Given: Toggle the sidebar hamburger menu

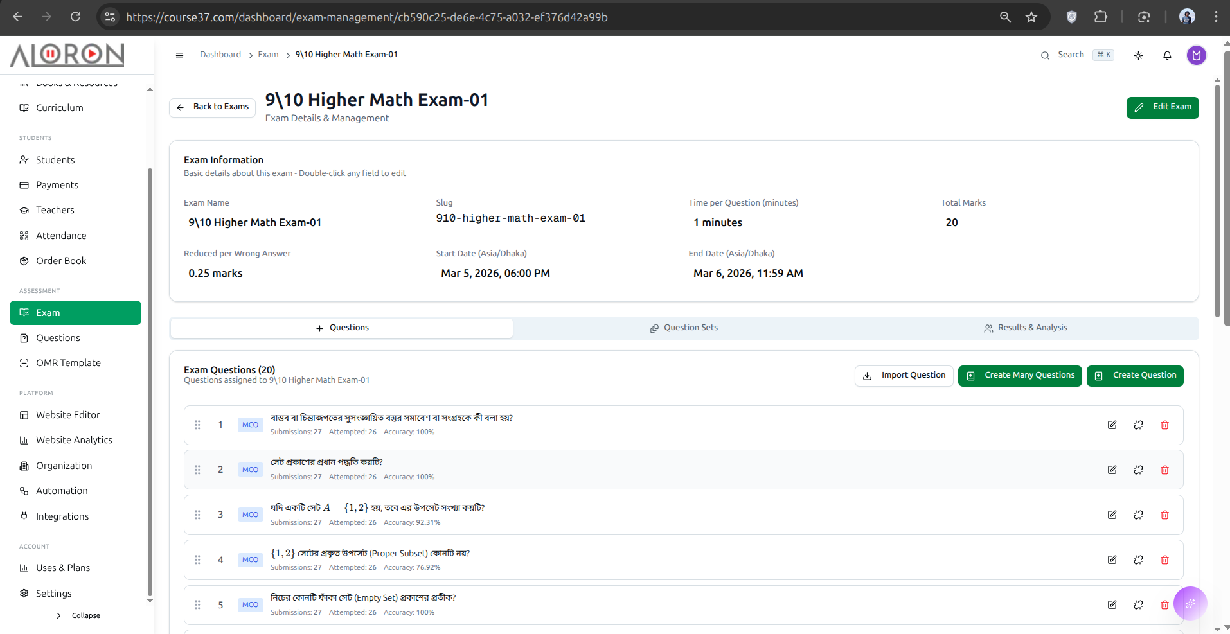Looking at the screenshot, I should [x=179, y=55].
